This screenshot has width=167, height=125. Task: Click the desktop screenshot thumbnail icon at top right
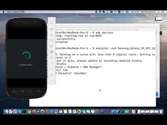(x=159, y=18)
